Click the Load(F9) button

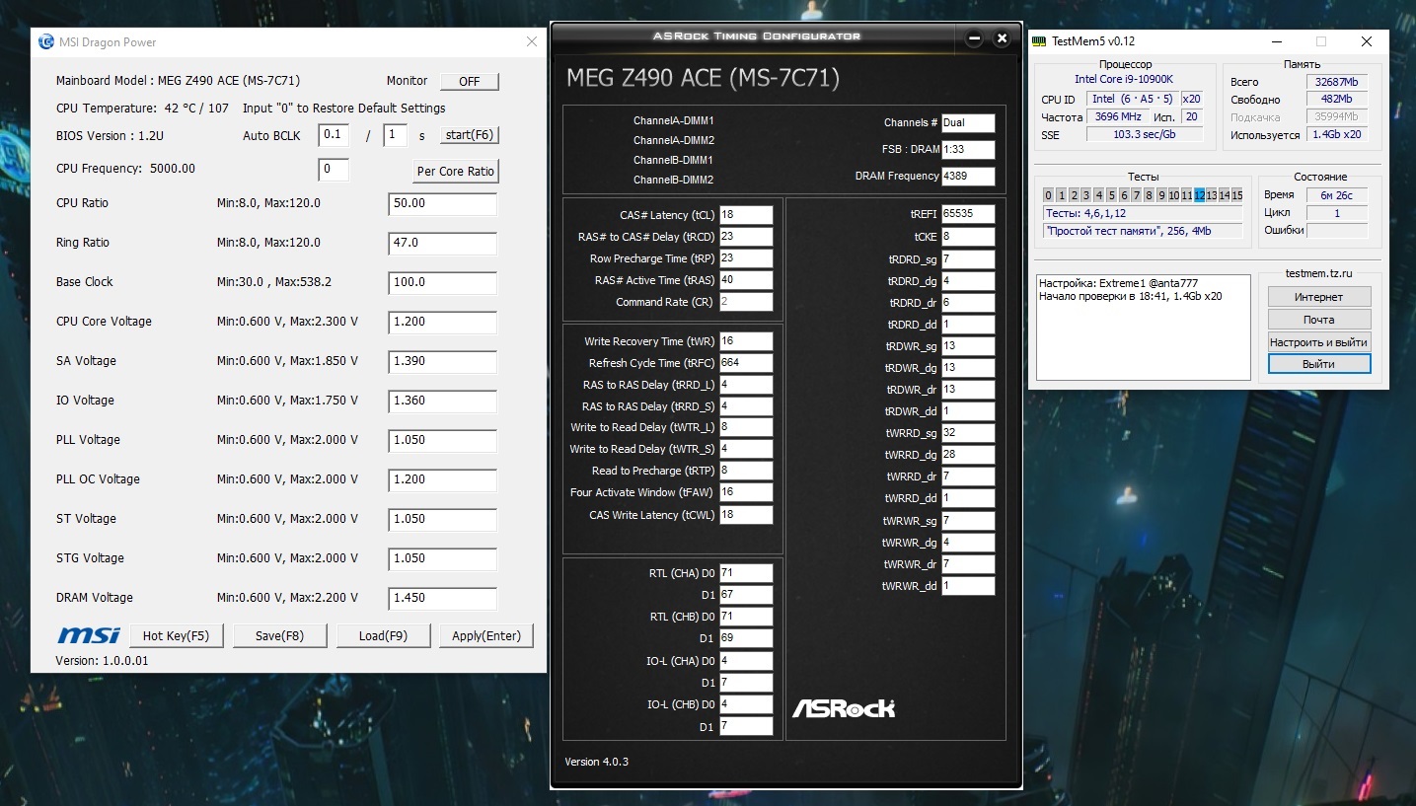pos(383,635)
